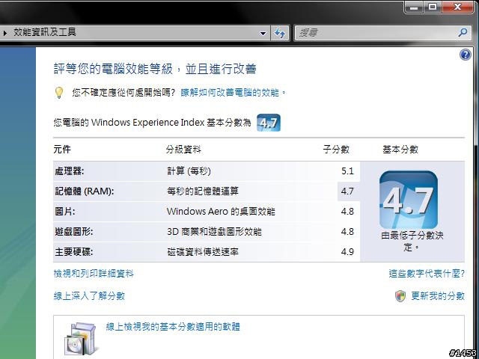This screenshot has width=479, height=359.
Task: Open the 瞭解如何改善電腦的效能 link
Action: (230, 92)
